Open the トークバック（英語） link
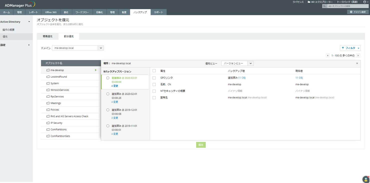Screen dimensions: 370x183 347,2
